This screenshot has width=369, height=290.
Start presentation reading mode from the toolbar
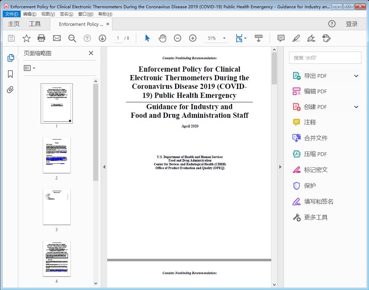pyautogui.click(x=259, y=38)
